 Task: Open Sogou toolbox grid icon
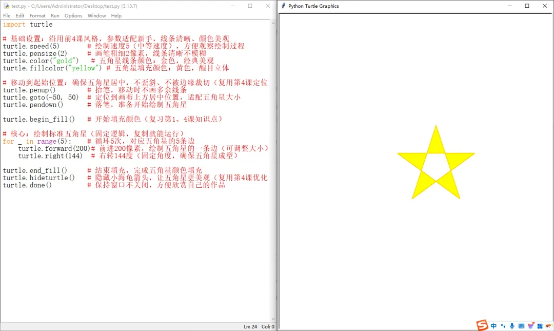point(540,326)
